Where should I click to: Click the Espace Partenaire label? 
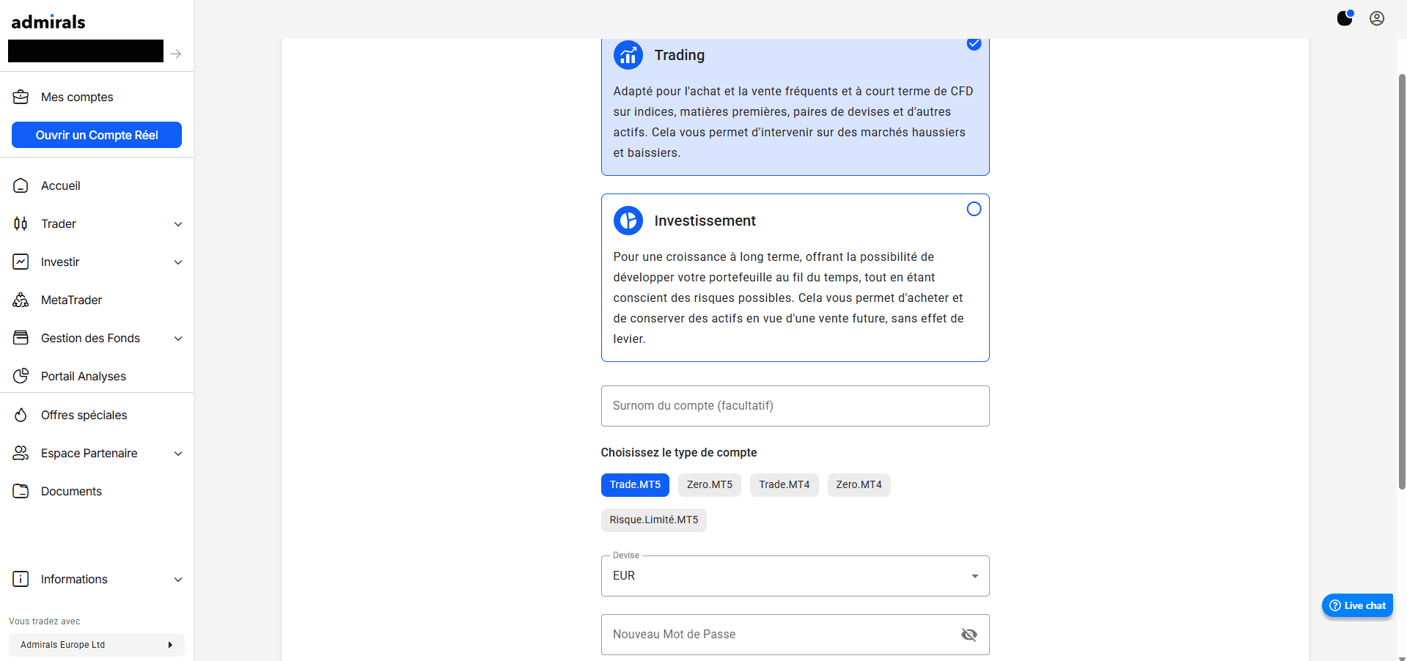coord(89,453)
